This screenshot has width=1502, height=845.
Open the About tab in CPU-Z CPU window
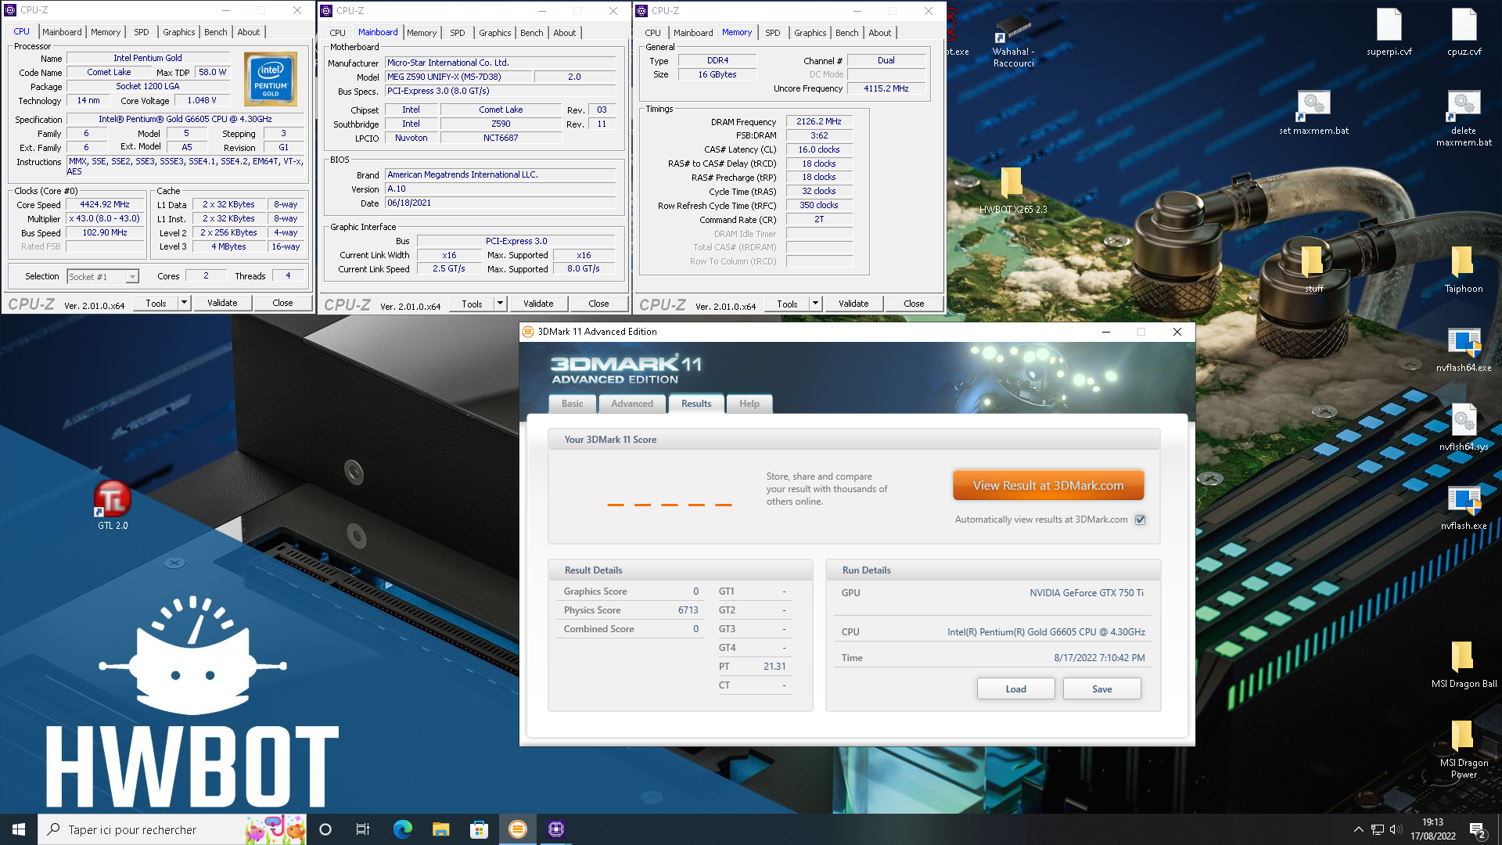248,32
